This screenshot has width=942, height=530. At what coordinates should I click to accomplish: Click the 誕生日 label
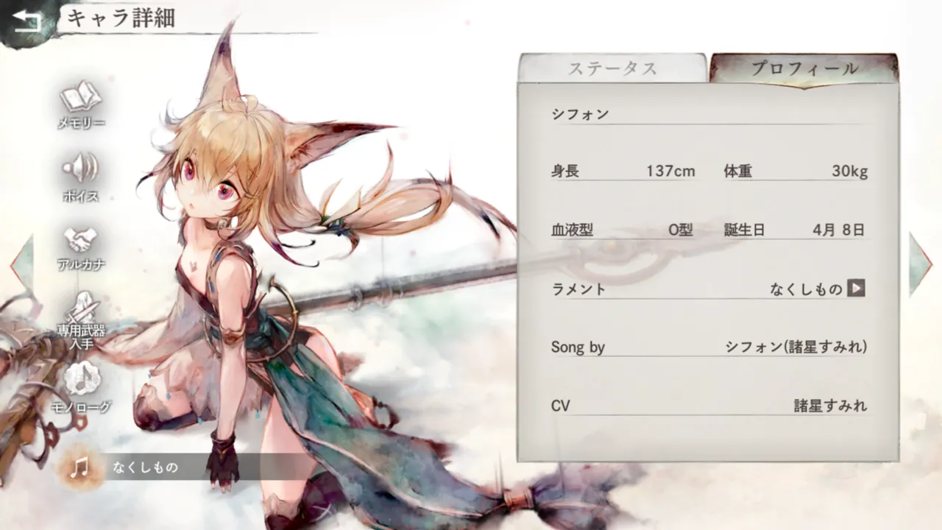(745, 230)
